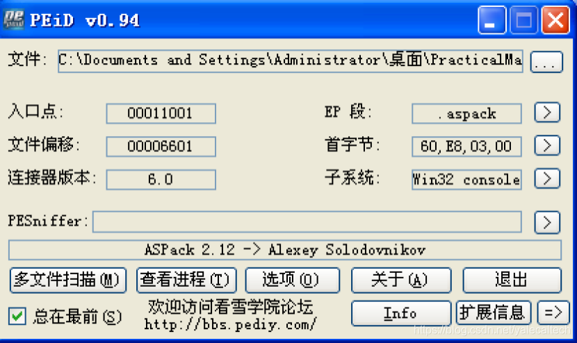Open options 选项 (O)
The image size is (577, 343).
tap(292, 280)
